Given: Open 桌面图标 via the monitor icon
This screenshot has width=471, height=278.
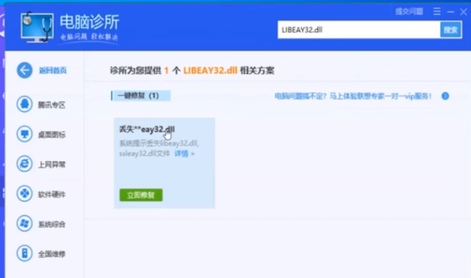Looking at the screenshot, I should [x=24, y=135].
